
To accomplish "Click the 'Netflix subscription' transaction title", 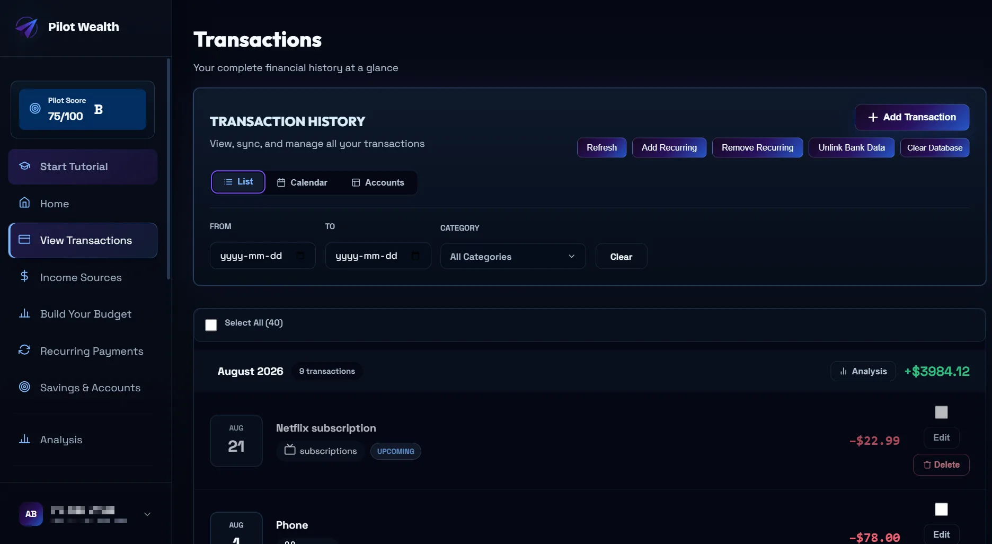I will (326, 428).
